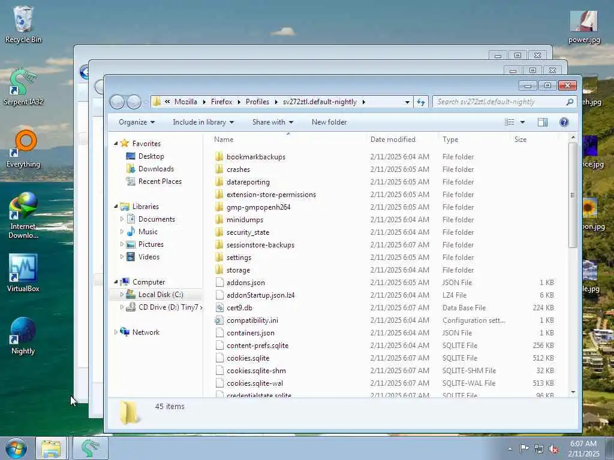Image resolution: width=614 pixels, height=460 pixels.
Task: Sort by the Name column header
Action: point(288,139)
